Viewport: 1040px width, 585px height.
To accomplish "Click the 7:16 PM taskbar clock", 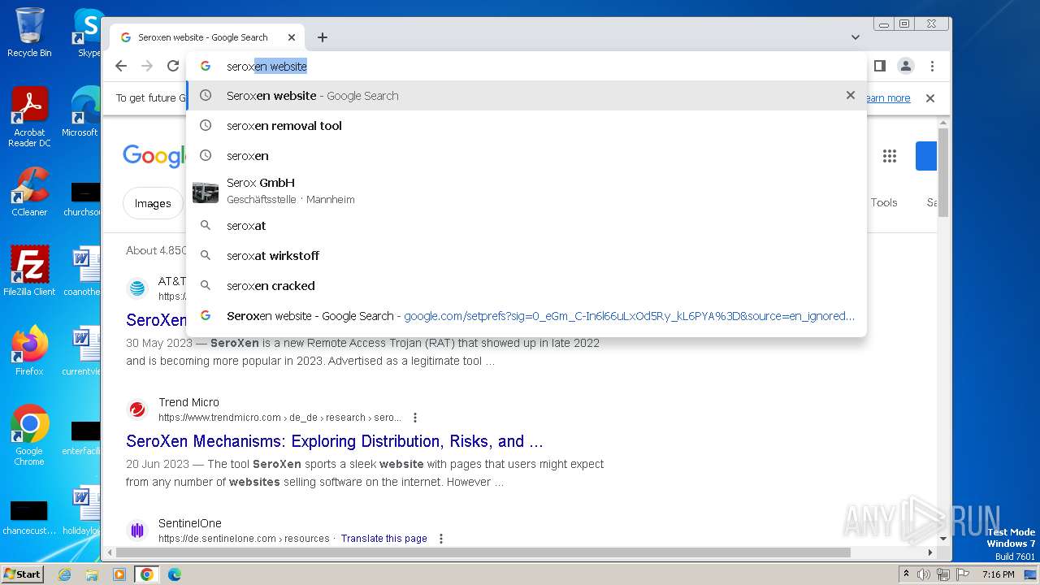I will tap(998, 574).
